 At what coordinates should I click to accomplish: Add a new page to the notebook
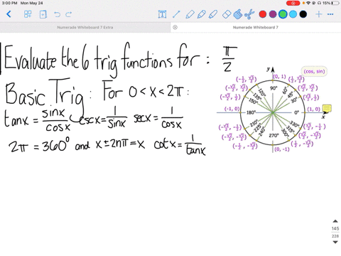pyautogui.click(x=43, y=14)
